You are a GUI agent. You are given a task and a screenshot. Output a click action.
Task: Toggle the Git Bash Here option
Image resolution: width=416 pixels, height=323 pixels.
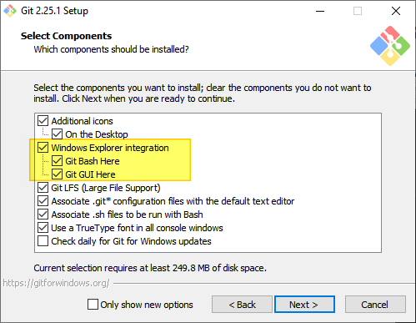(x=57, y=161)
